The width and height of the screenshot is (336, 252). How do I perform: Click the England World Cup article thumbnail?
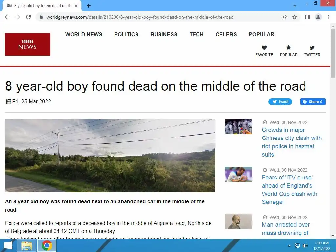coord(239,174)
